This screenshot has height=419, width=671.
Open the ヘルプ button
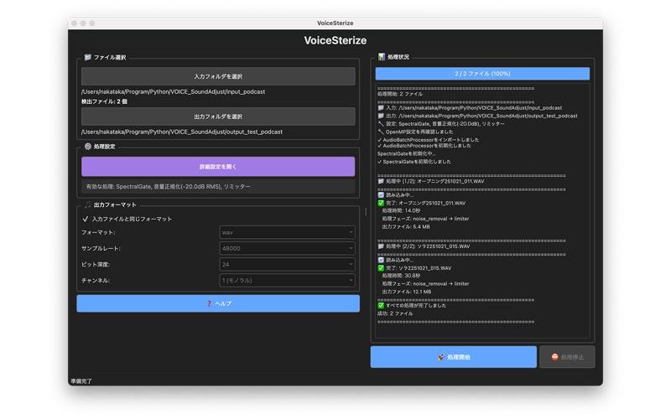(218, 303)
